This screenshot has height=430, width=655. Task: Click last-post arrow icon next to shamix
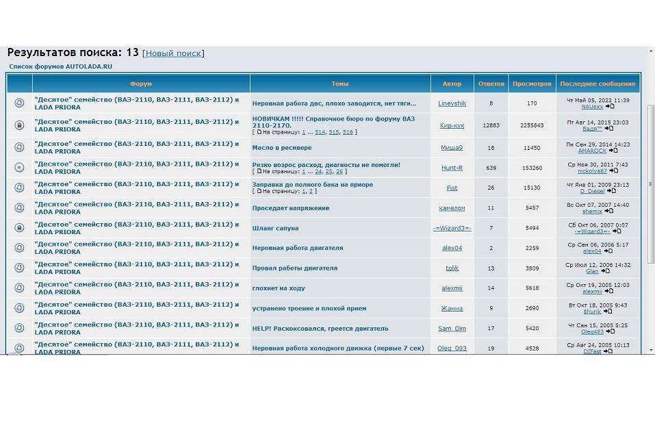pos(609,212)
